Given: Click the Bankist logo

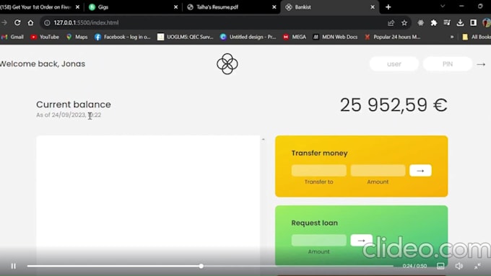Looking at the screenshot, I should coord(227,63).
